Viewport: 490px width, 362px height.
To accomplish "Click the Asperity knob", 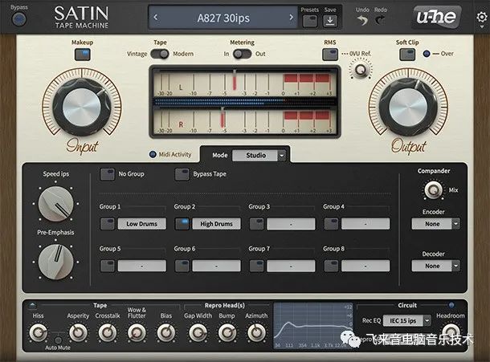I will click(x=78, y=332).
